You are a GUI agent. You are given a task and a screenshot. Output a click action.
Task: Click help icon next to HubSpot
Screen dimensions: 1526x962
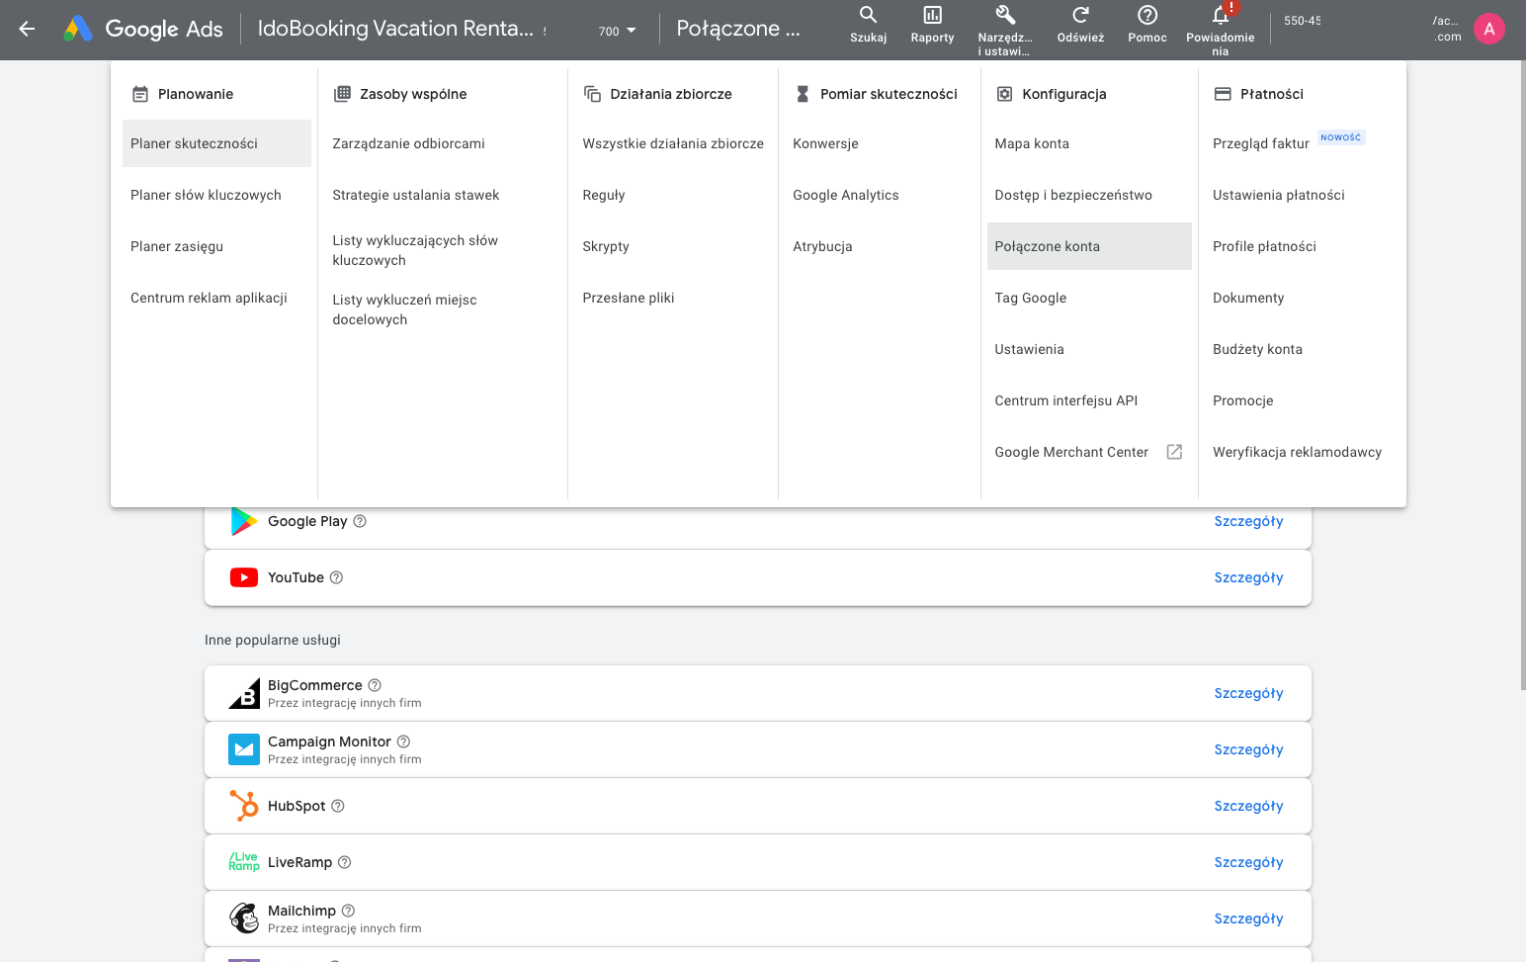tap(338, 806)
